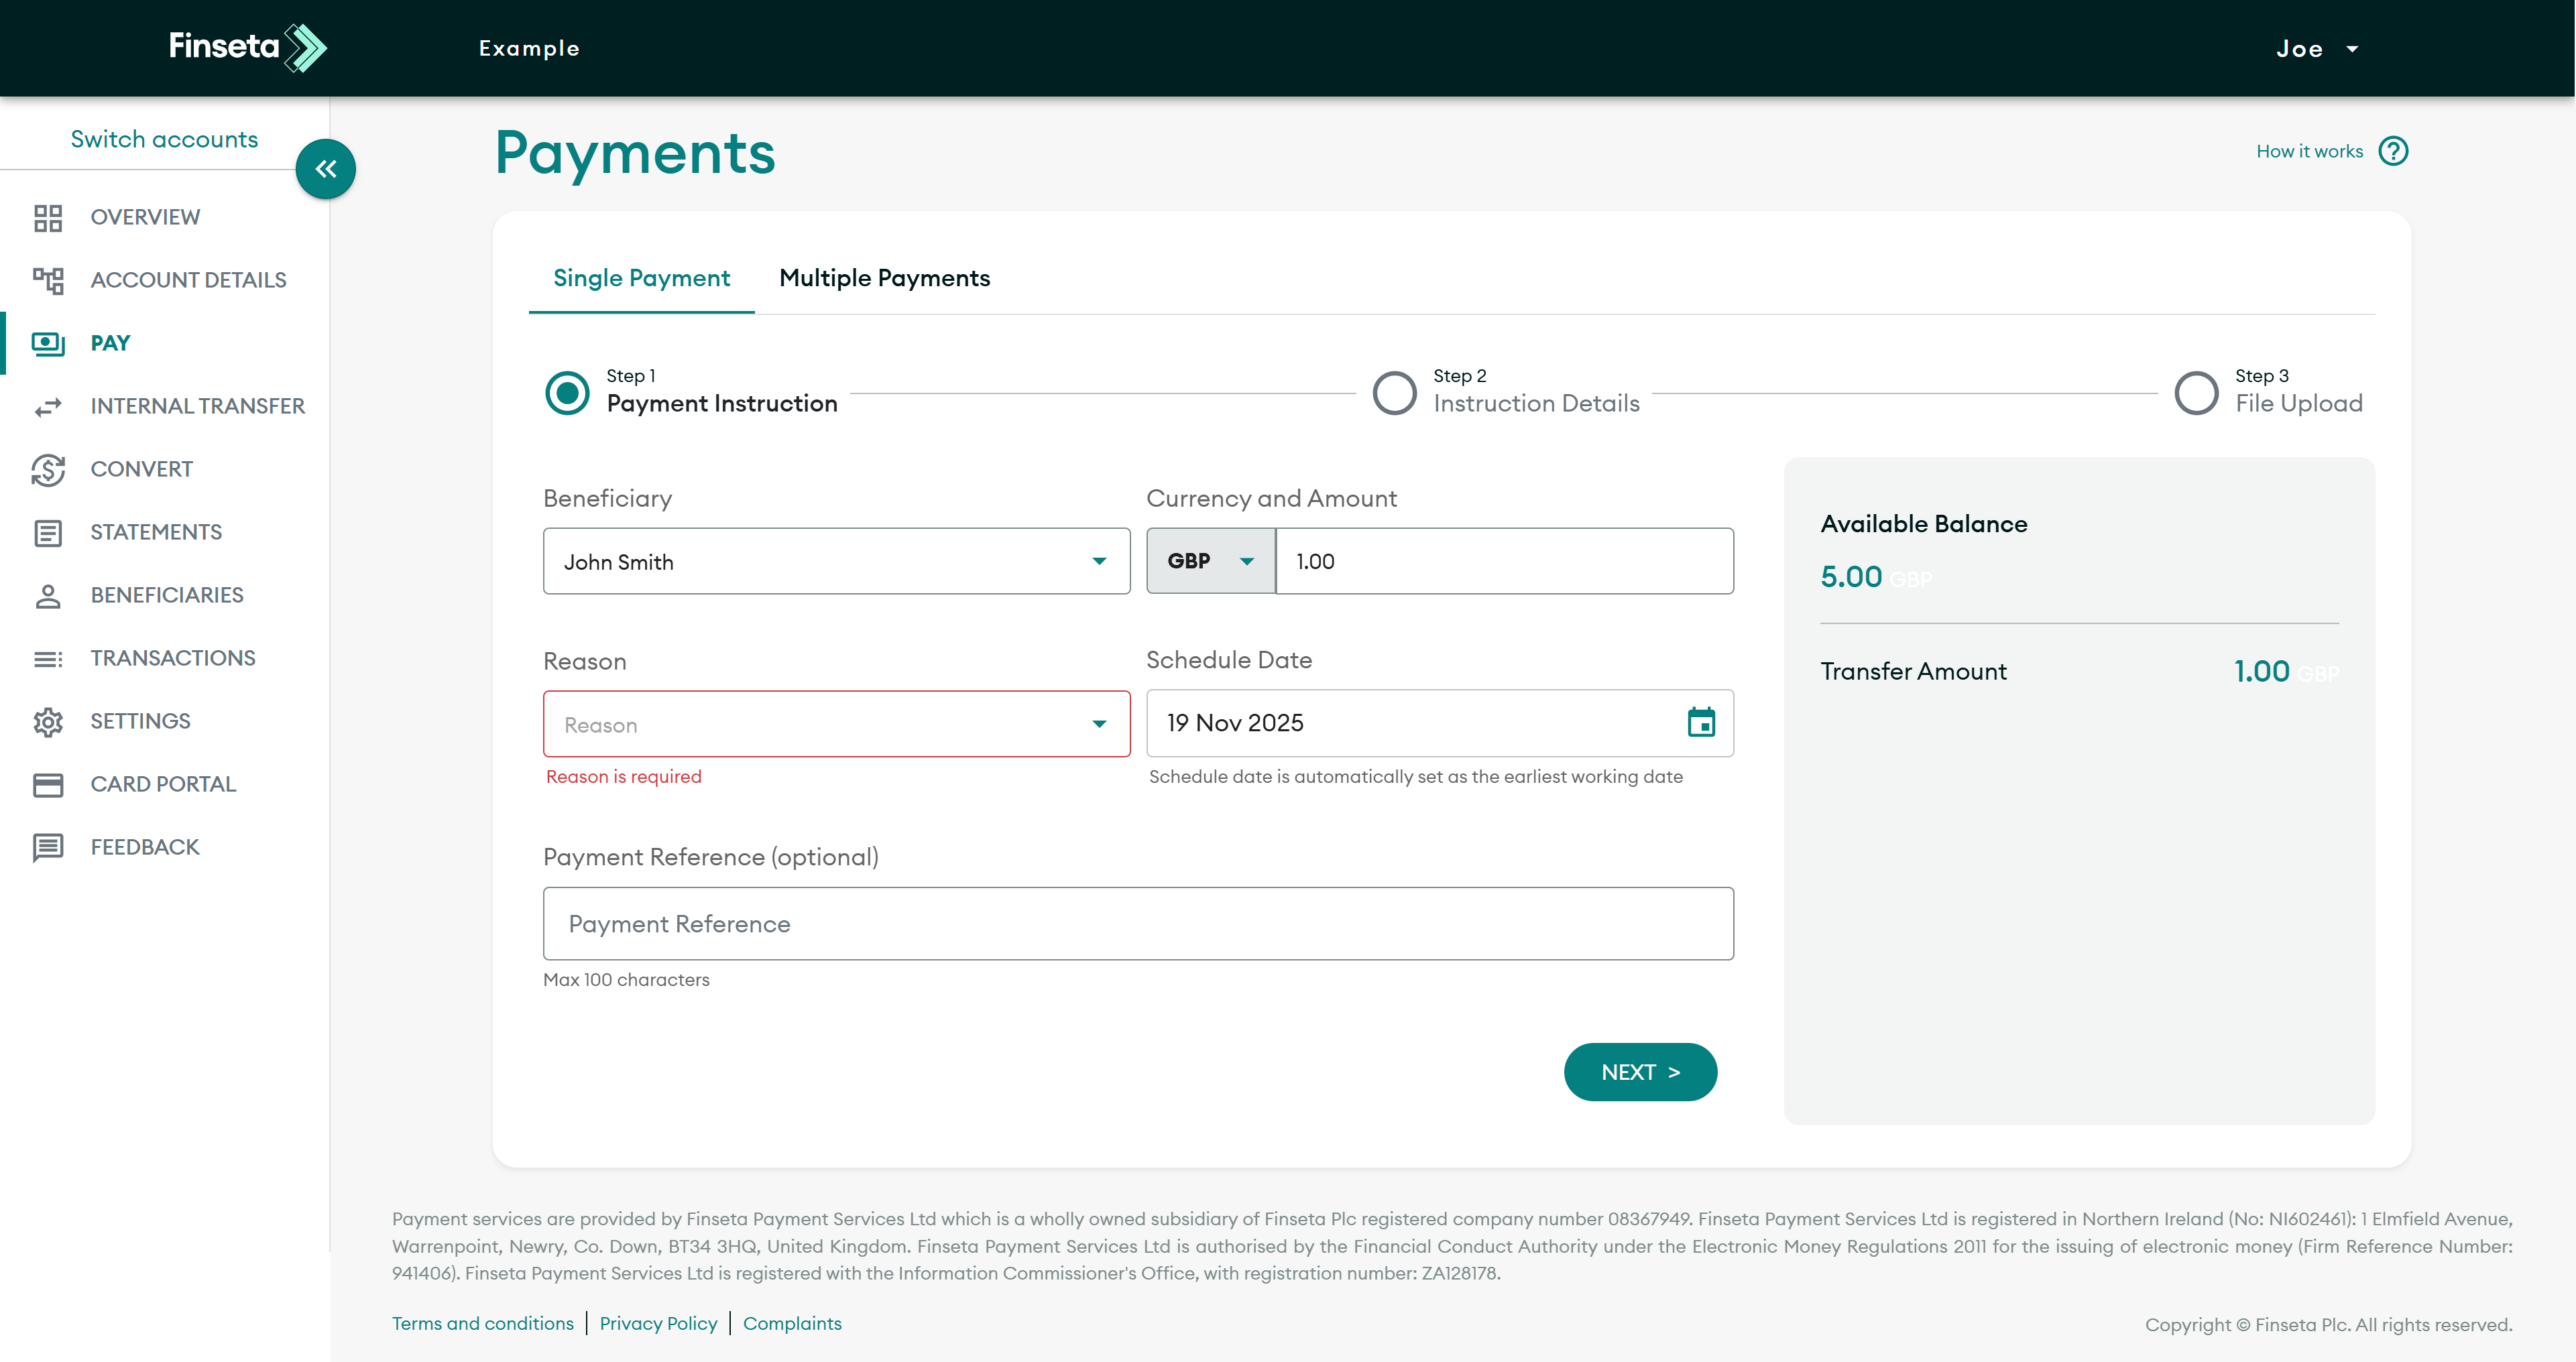
Task: Click the Convert currency icon
Action: coord(48,469)
